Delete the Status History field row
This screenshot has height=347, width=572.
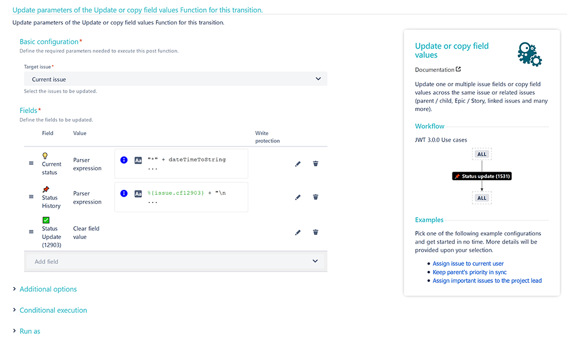point(316,197)
